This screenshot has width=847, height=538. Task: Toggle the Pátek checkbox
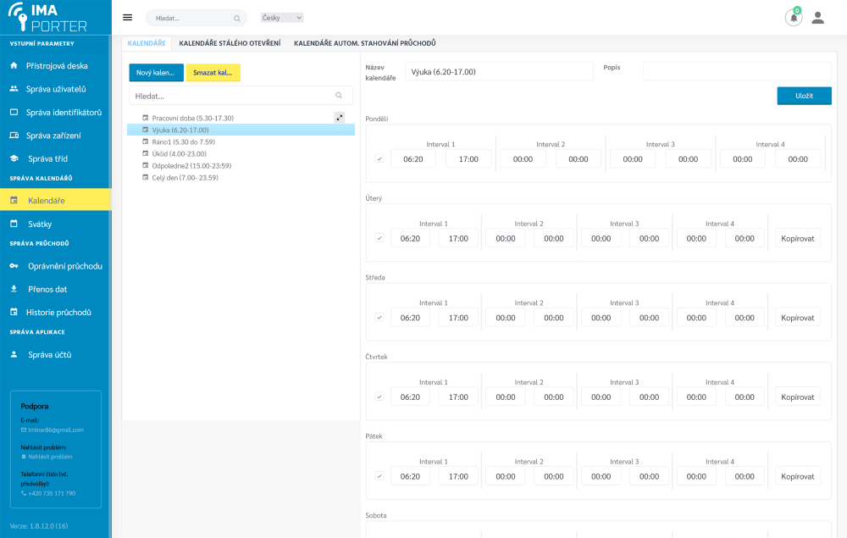pyautogui.click(x=379, y=476)
